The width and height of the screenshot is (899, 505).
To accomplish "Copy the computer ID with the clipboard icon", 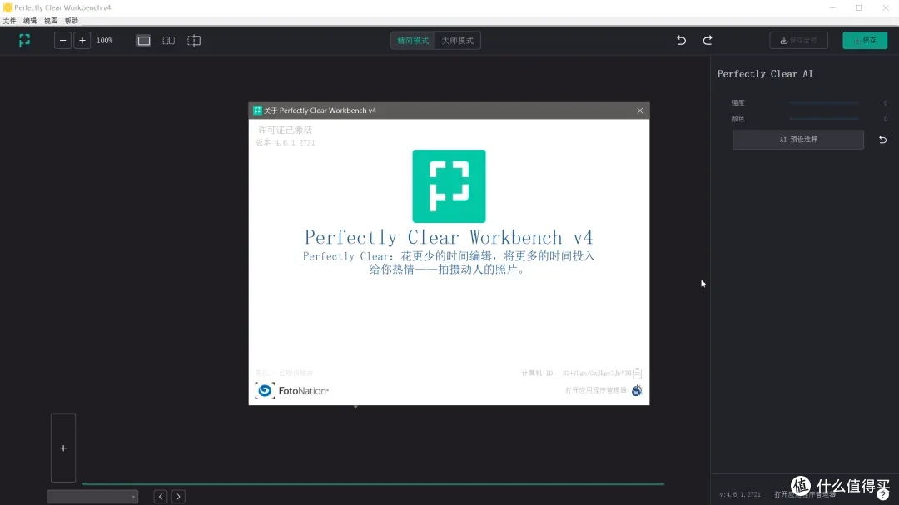I will (638, 373).
